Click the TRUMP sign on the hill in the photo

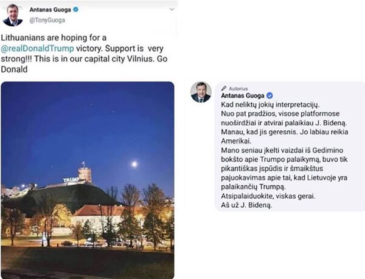click(x=71, y=180)
